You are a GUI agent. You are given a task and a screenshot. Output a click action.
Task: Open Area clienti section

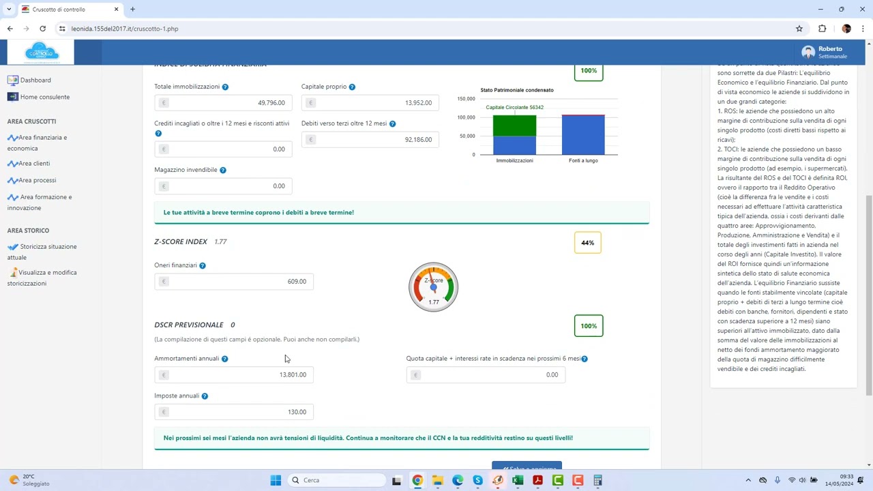pyautogui.click(x=34, y=164)
